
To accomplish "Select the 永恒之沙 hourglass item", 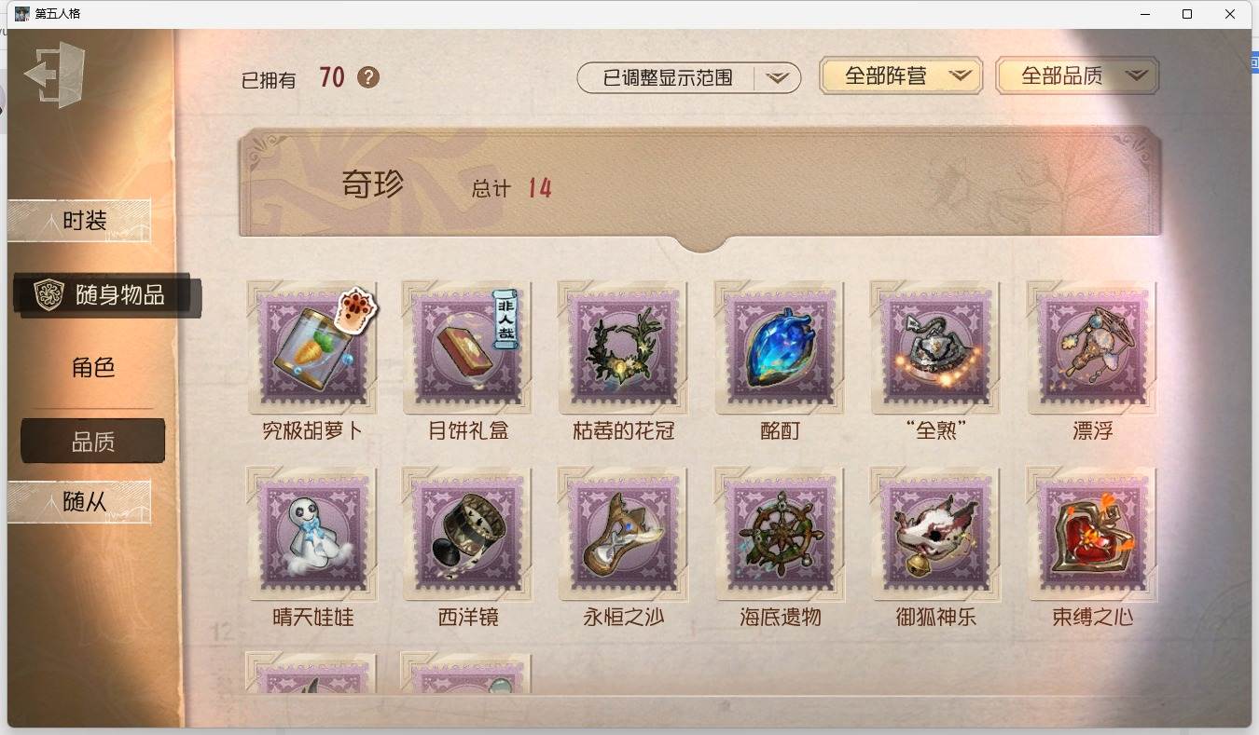I will [x=624, y=534].
